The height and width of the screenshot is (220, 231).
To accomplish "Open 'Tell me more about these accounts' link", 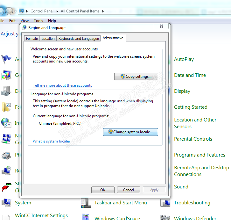I will [62, 85].
